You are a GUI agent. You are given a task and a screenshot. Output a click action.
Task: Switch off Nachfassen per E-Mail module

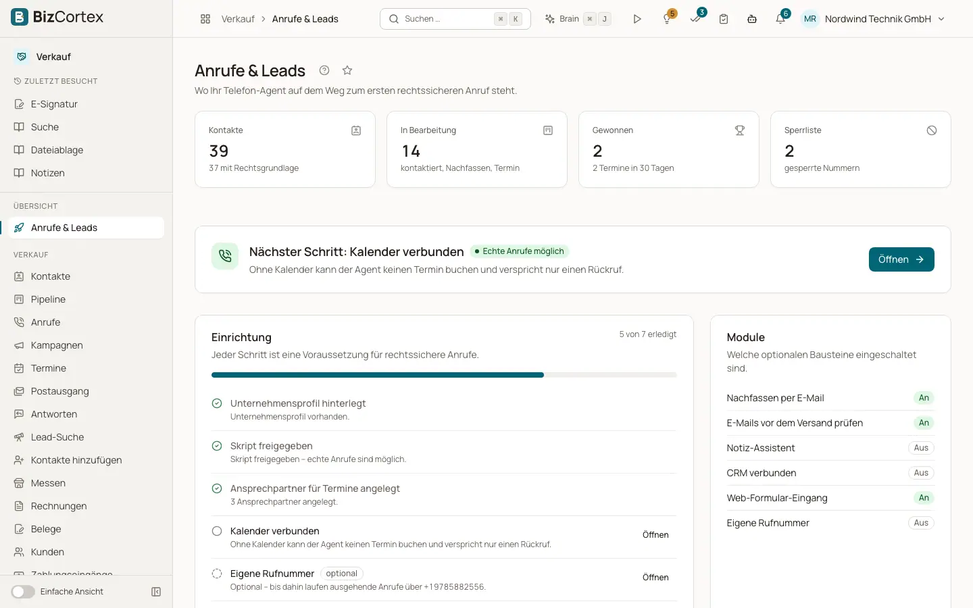(924, 398)
